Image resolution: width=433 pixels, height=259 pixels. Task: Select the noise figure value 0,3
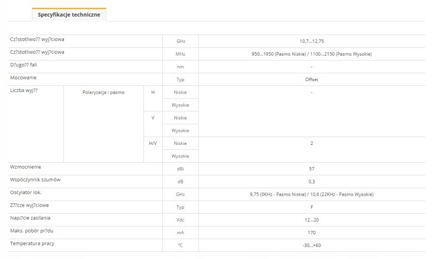[312, 182]
